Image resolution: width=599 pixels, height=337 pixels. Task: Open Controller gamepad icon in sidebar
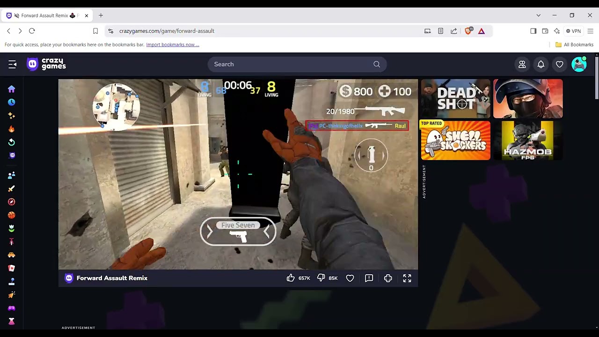(12, 308)
